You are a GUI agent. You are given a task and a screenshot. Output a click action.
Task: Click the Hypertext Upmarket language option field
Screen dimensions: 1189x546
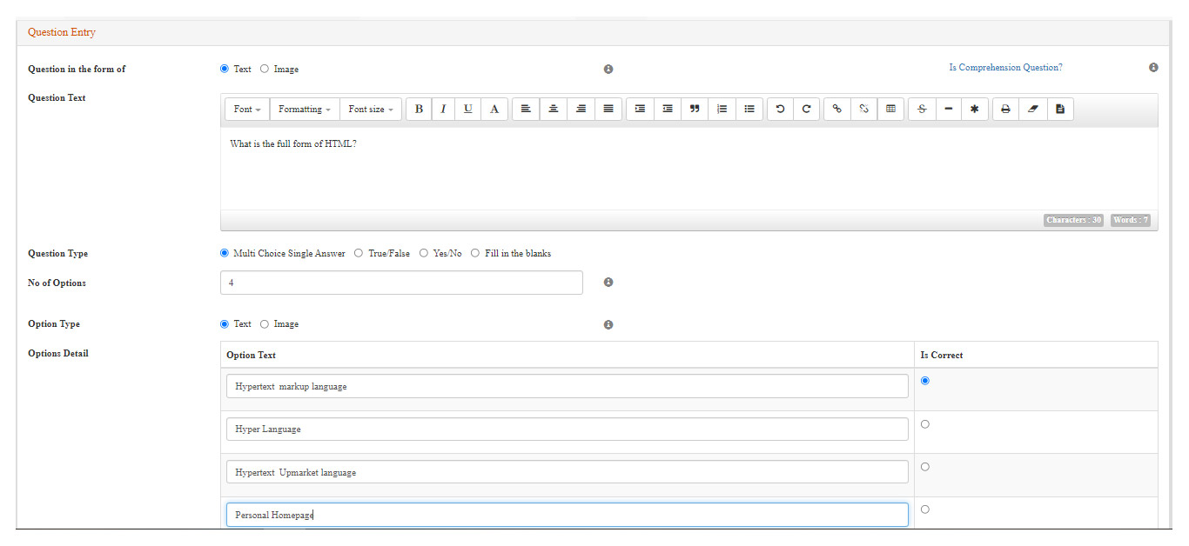(567, 472)
